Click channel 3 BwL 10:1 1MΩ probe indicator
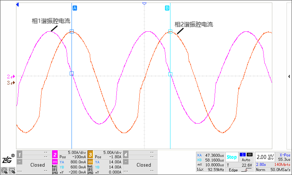292x175 pixels. point(90,170)
